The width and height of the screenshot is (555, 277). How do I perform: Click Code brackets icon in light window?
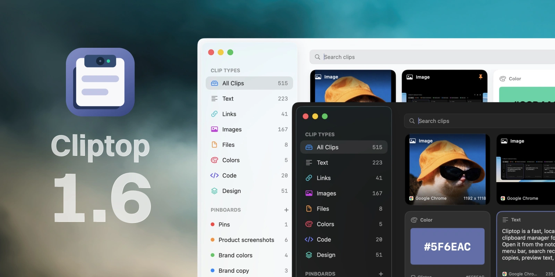pos(214,176)
